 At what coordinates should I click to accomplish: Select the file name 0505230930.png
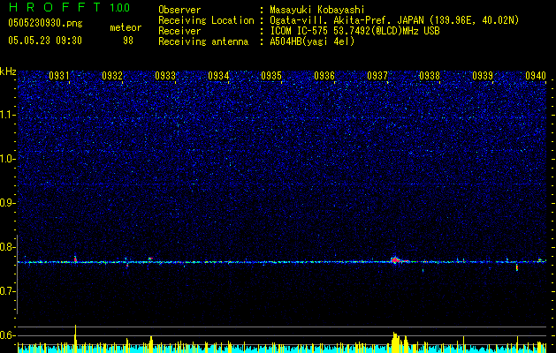tap(45, 24)
